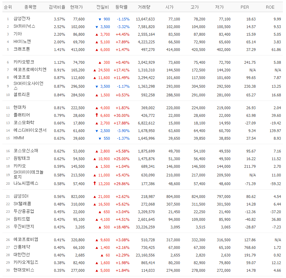286x278 pixels.
Task: Open the 두산중공업 stock link
Action: click(x=24, y=211)
